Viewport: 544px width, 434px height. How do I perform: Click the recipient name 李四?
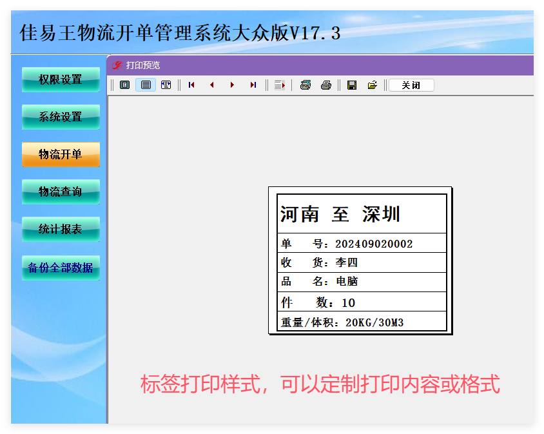(346, 262)
